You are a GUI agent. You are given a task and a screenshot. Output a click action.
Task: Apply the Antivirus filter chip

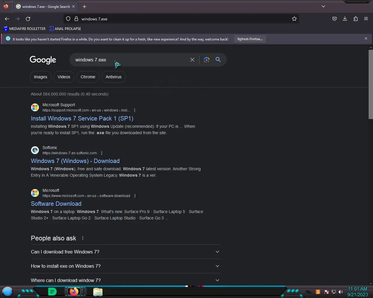[114, 77]
